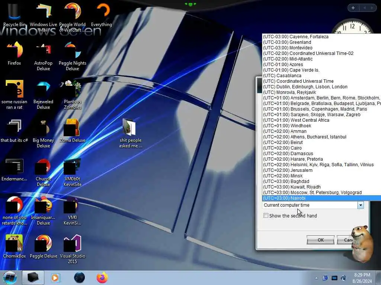Image resolution: width=381 pixels, height=285 pixels.
Task: Pick (UTC+02:00) Jerusalem
Action: pos(322,170)
